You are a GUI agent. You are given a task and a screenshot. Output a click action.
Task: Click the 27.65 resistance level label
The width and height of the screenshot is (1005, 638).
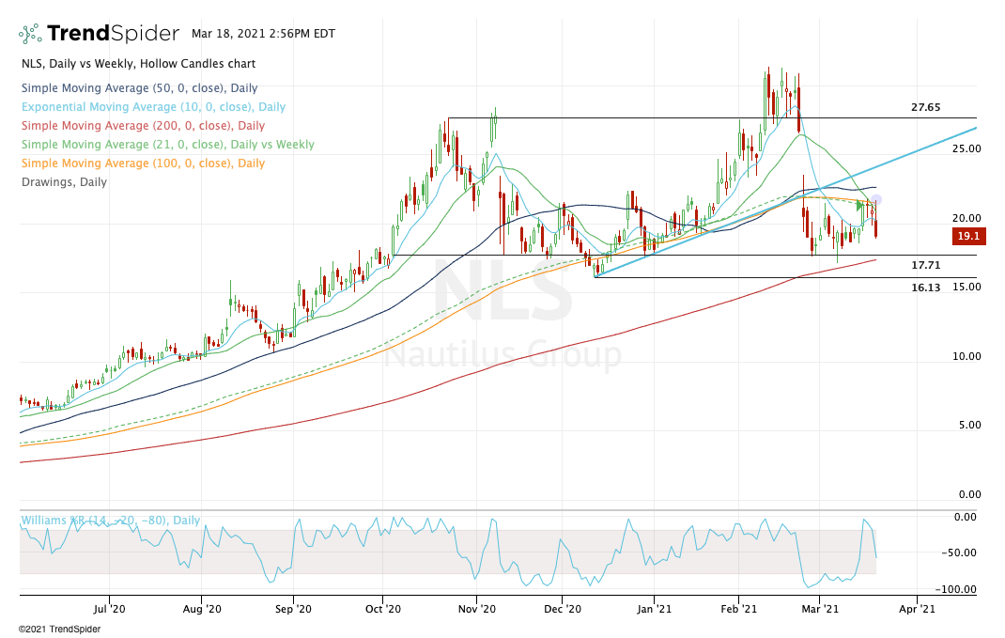pyautogui.click(x=925, y=107)
